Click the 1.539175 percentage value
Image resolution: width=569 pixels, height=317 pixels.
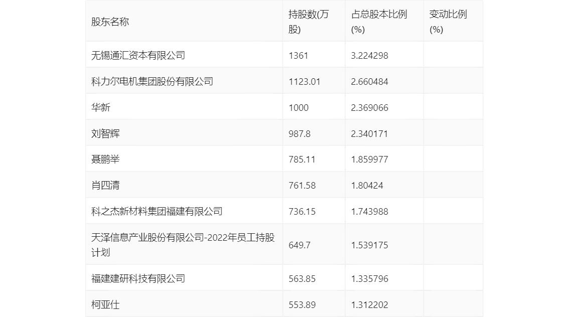(369, 245)
